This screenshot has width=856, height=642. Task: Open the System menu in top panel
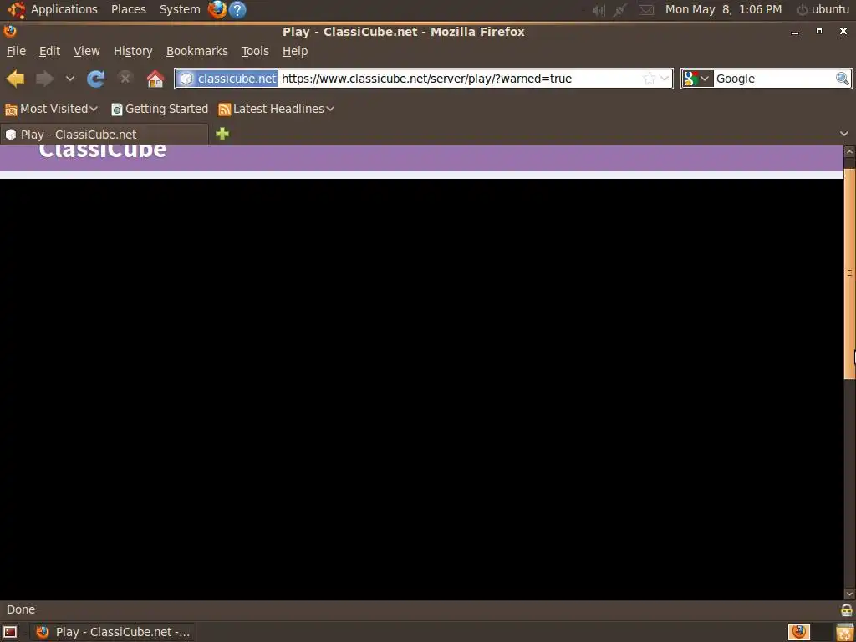pyautogui.click(x=180, y=9)
